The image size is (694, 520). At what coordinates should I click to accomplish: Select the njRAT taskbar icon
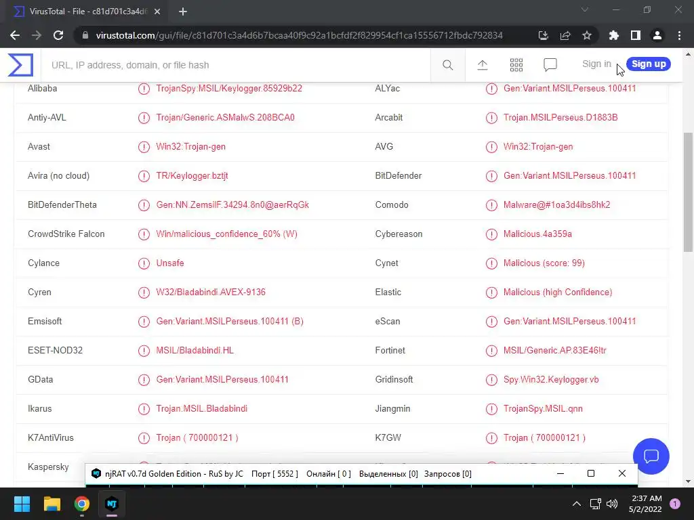112,504
